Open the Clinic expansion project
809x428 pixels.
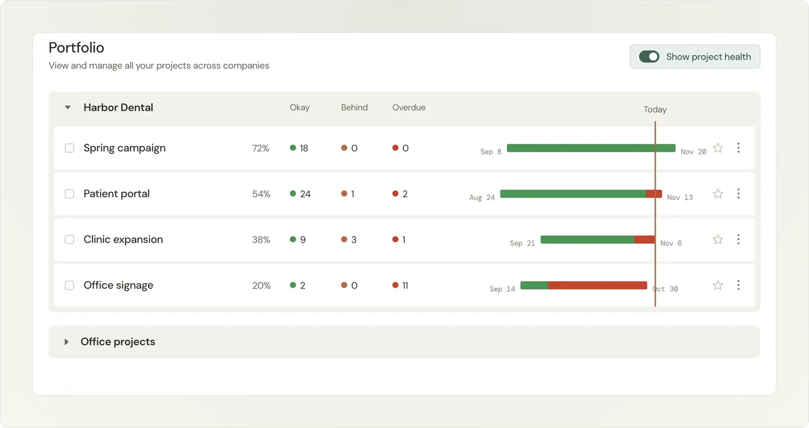[123, 240]
